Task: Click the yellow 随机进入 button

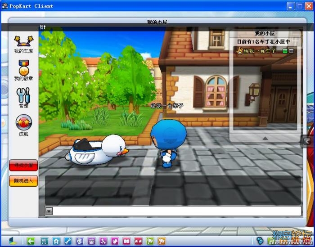Action: tap(23, 181)
